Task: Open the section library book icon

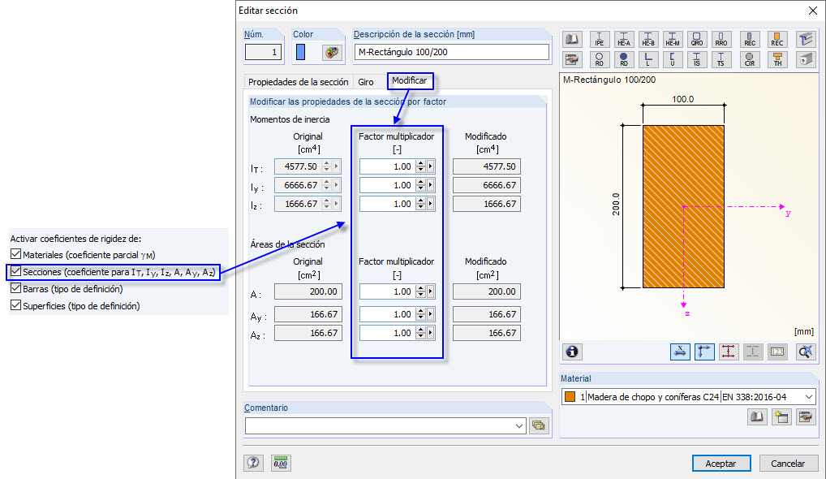Action: pos(571,39)
